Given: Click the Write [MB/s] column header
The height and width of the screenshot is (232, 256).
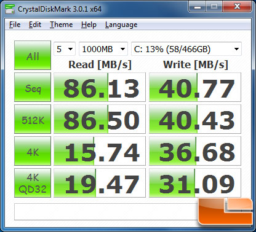Looking at the screenshot, I should coord(196,64).
